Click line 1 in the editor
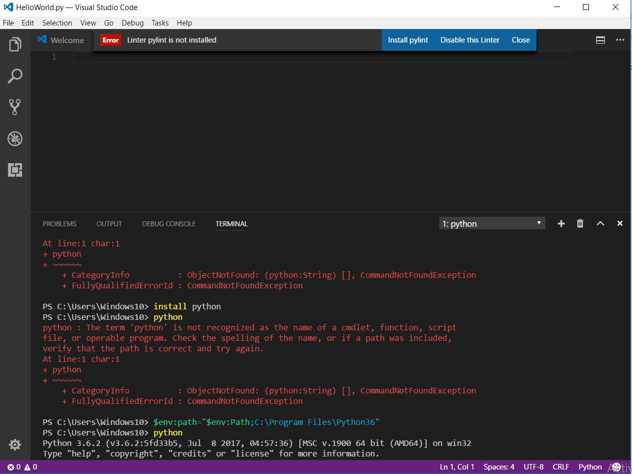The height and width of the screenshot is (474, 632). click(x=322, y=57)
